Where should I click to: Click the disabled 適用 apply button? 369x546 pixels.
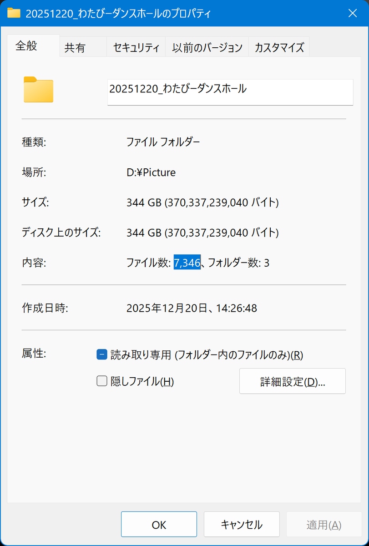coord(324,524)
